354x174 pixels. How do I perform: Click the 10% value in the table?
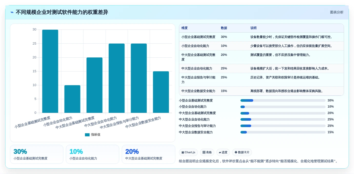224,46
